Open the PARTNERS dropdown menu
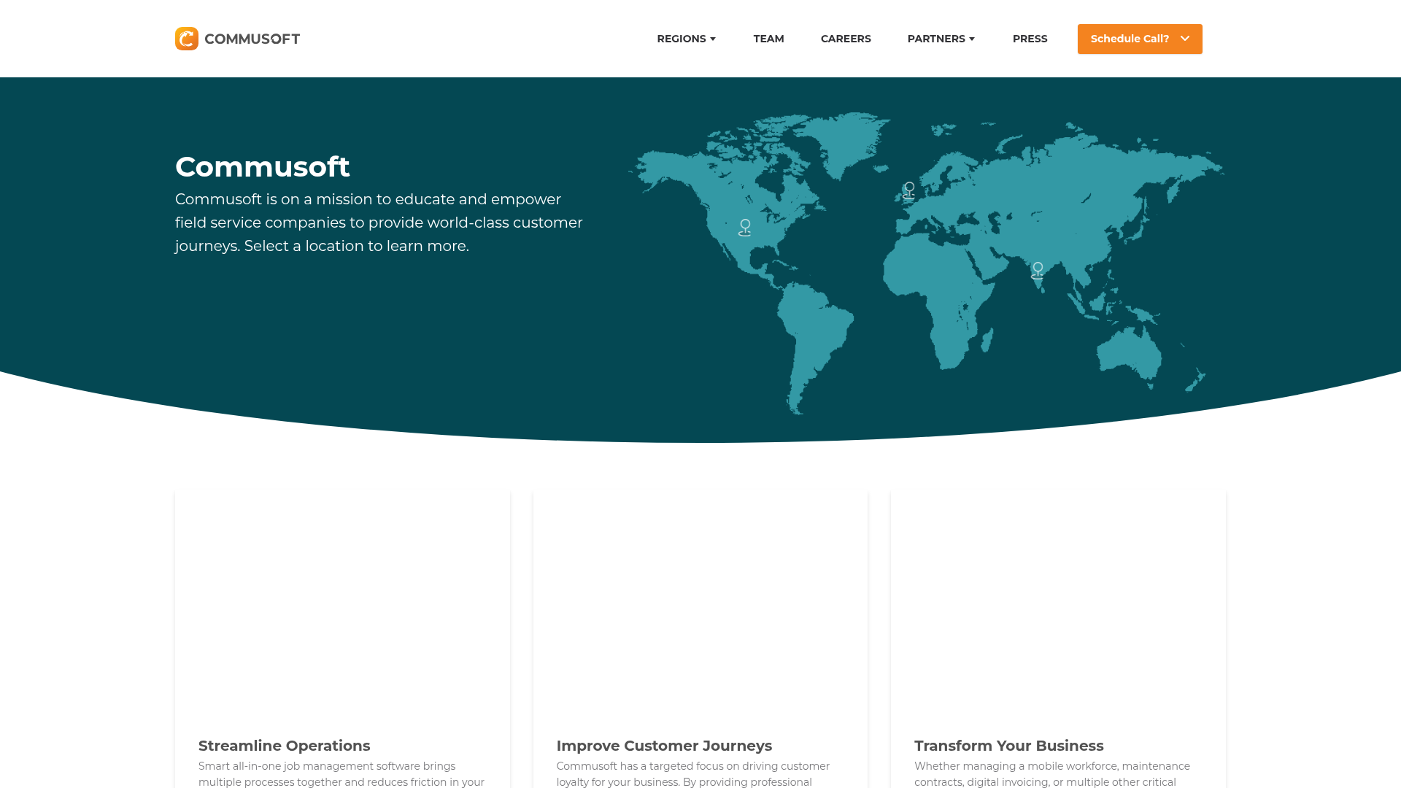This screenshot has height=788, width=1401. (x=941, y=39)
